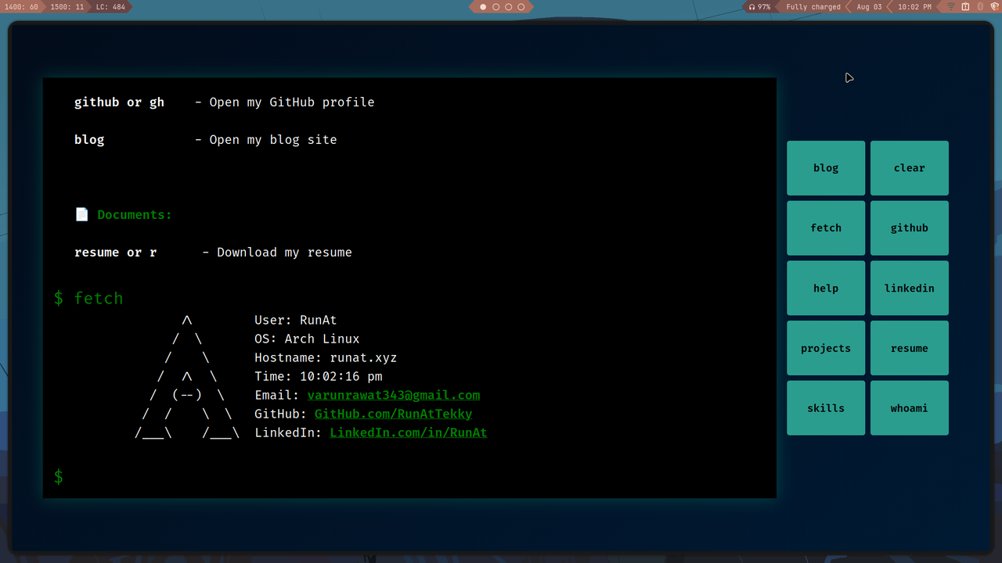Run the fetch command button
This screenshot has width=1002, height=563.
[826, 228]
